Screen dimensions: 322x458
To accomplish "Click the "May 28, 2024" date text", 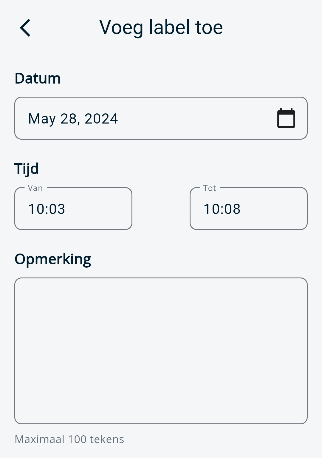I will pyautogui.click(x=73, y=119).
